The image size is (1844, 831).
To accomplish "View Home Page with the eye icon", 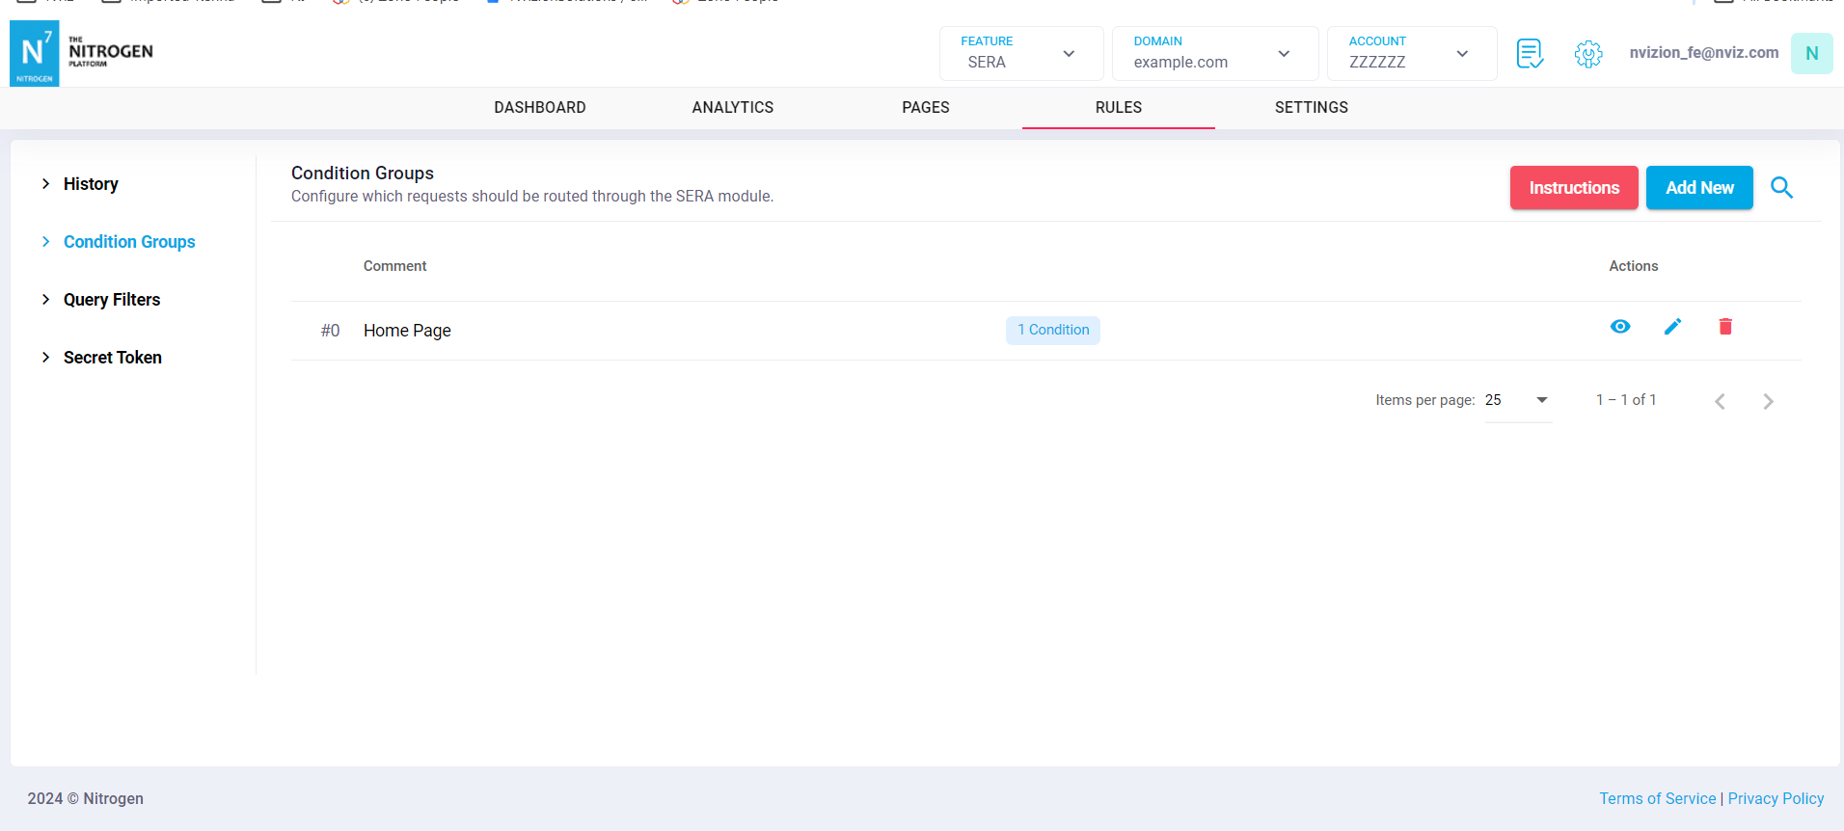I will (x=1620, y=327).
